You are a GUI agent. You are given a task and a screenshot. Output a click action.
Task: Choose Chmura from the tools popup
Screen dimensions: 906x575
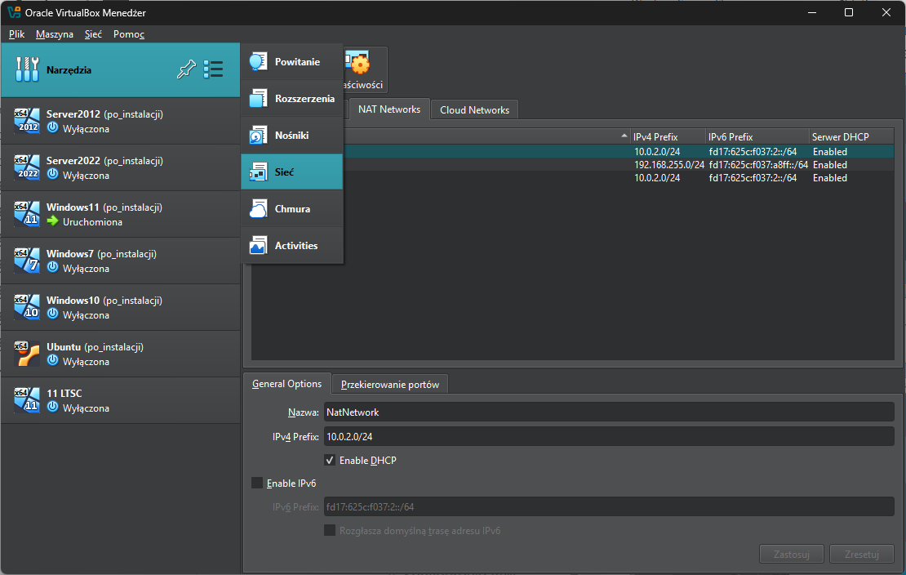[x=292, y=209]
